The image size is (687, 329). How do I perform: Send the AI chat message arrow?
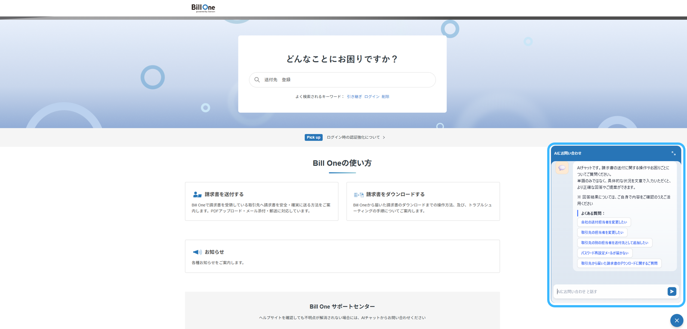[x=672, y=291]
